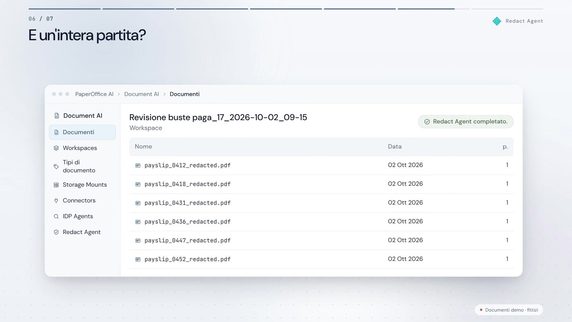The width and height of the screenshot is (572, 322).
Task: Click file icon beside payslip_0452_redacted.pdf
Action: [x=138, y=259]
